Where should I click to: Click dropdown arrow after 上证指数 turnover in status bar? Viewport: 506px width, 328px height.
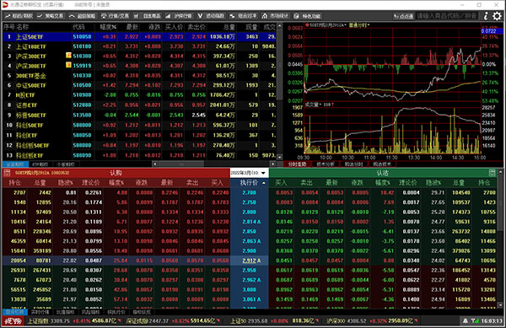120,321
